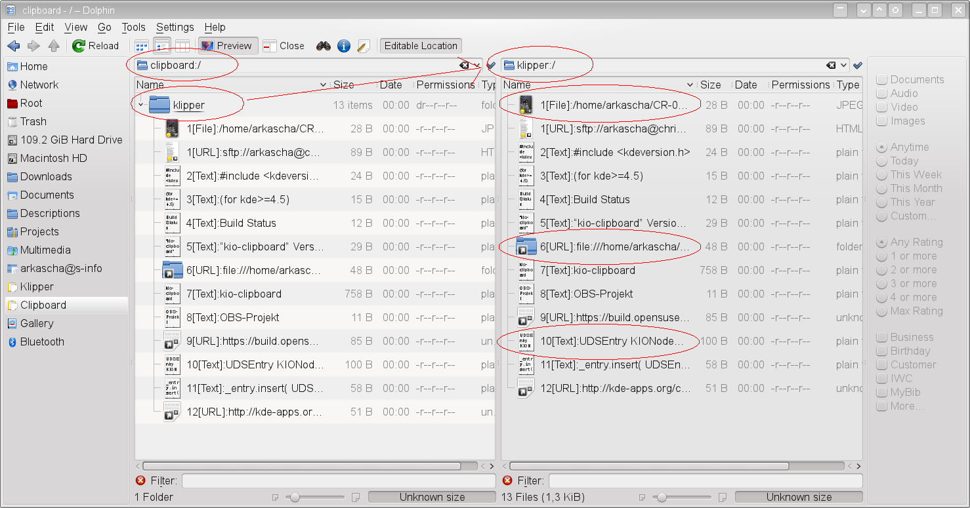
Task: Go back with the Back arrow icon
Action: pyautogui.click(x=13, y=46)
